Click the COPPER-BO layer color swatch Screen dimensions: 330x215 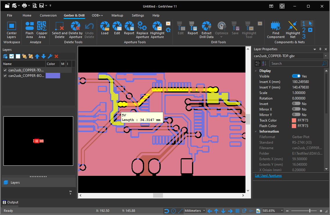click(53, 76)
